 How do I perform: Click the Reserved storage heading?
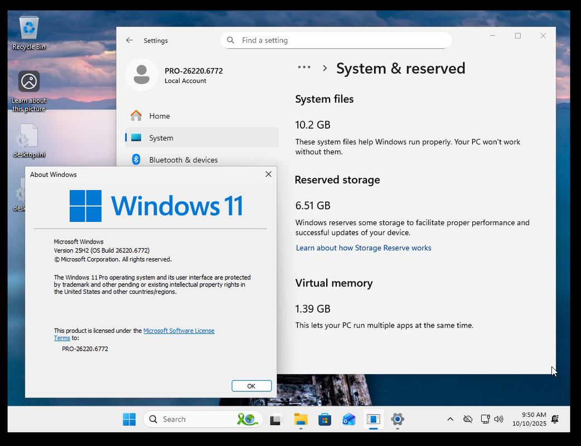[x=337, y=180]
